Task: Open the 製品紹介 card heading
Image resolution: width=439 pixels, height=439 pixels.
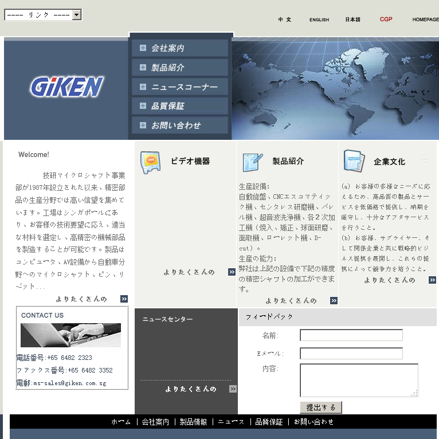Action: [x=288, y=161]
